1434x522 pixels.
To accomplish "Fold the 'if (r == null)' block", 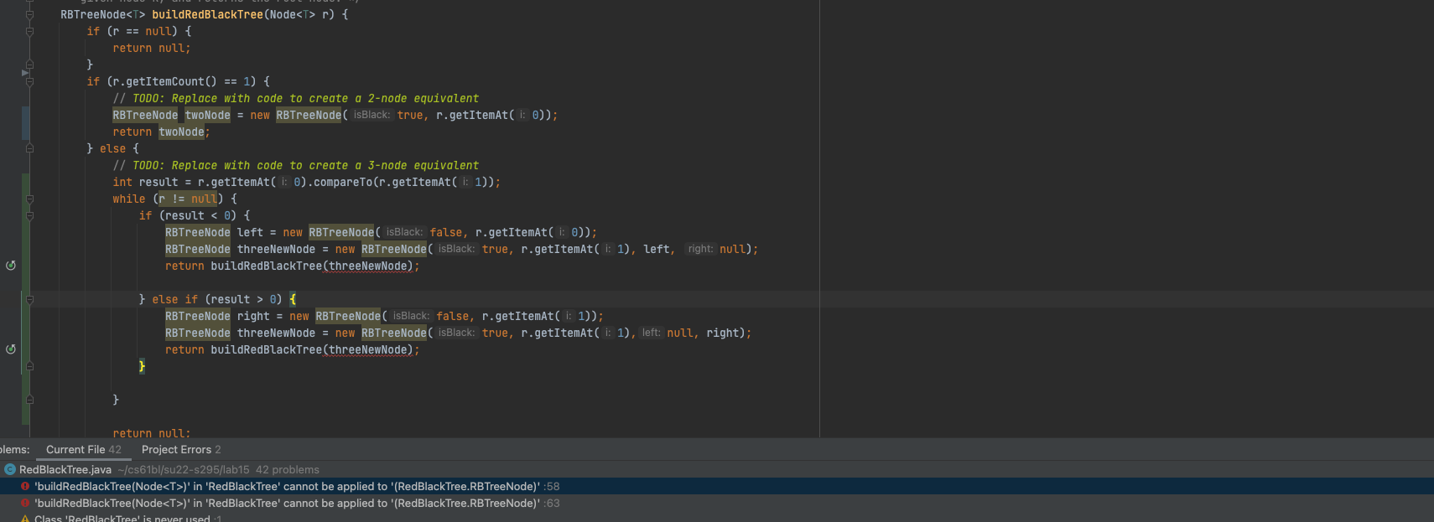I will [x=29, y=32].
